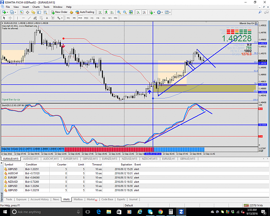The image size is (270, 216).
Task: Open the Experts terminal tab
Action: click(121, 199)
